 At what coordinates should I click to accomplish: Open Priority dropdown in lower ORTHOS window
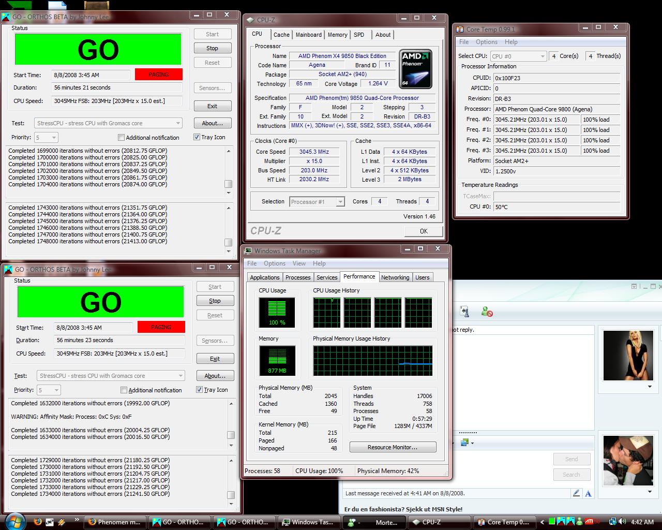point(49,390)
